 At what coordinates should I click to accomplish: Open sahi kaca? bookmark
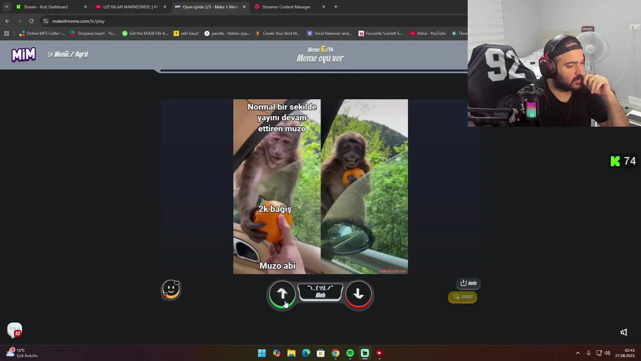point(186,34)
